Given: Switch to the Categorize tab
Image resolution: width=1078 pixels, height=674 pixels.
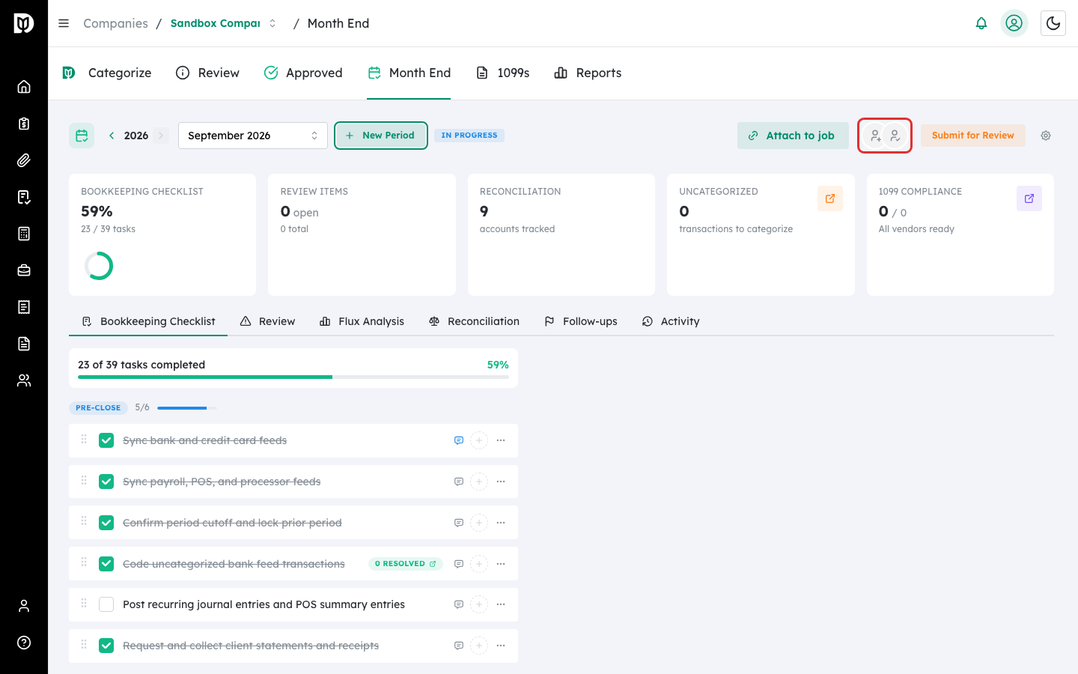Looking at the screenshot, I should click(106, 73).
